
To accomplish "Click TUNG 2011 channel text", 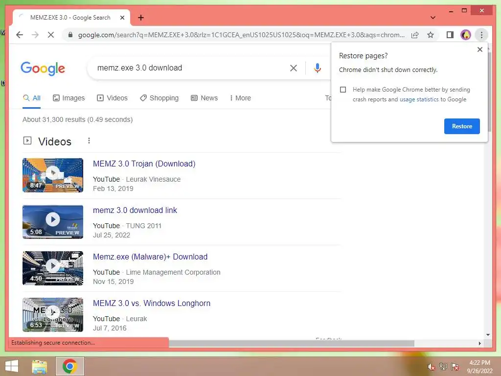I will pyautogui.click(x=143, y=226).
